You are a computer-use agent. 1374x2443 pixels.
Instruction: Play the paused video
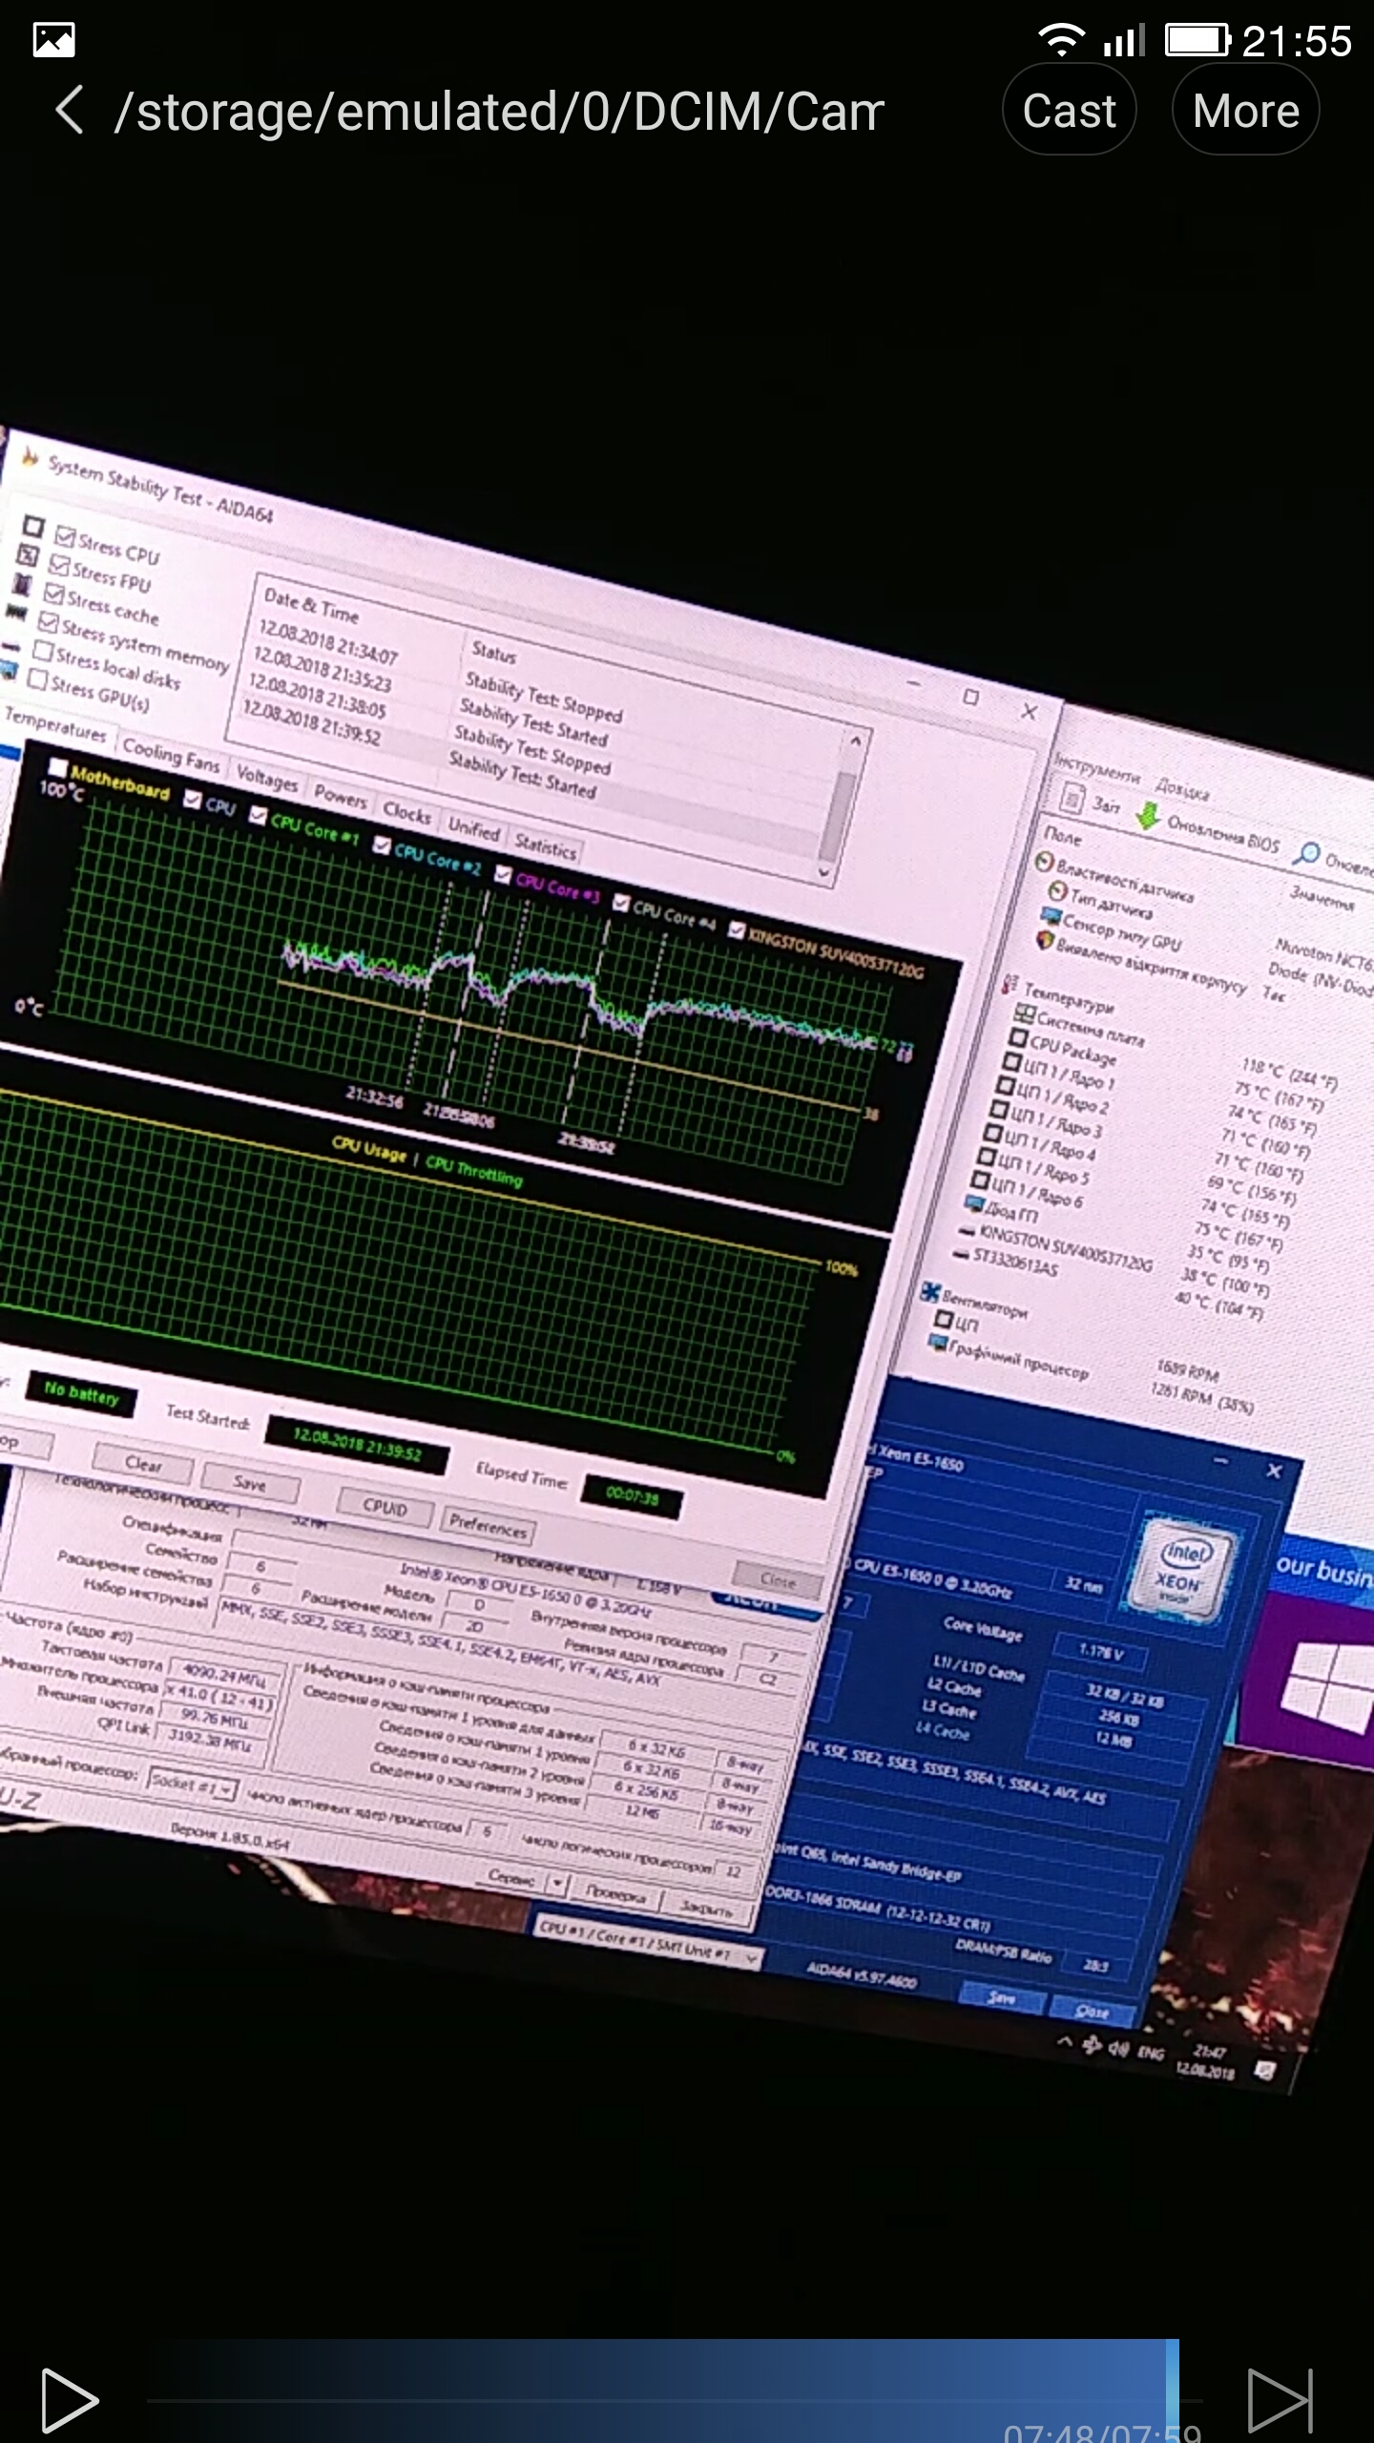coord(71,2399)
